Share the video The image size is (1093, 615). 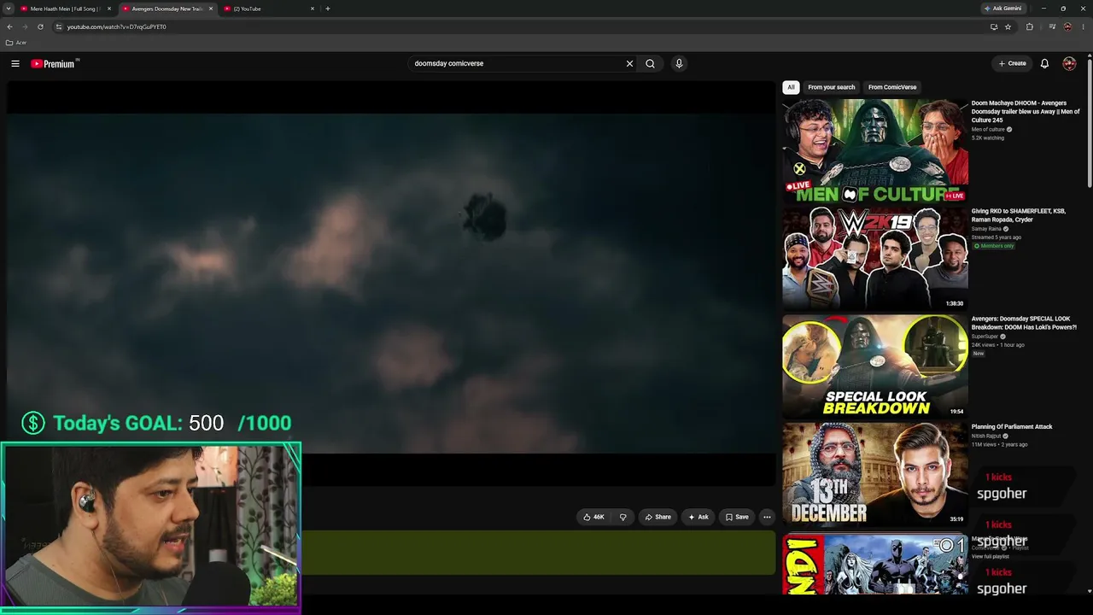(658, 517)
